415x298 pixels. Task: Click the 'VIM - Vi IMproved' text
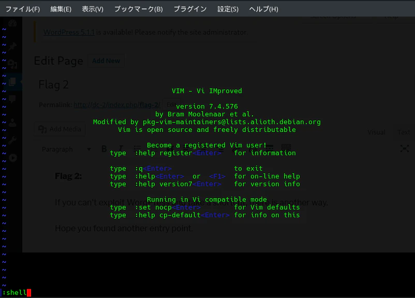(x=206, y=91)
